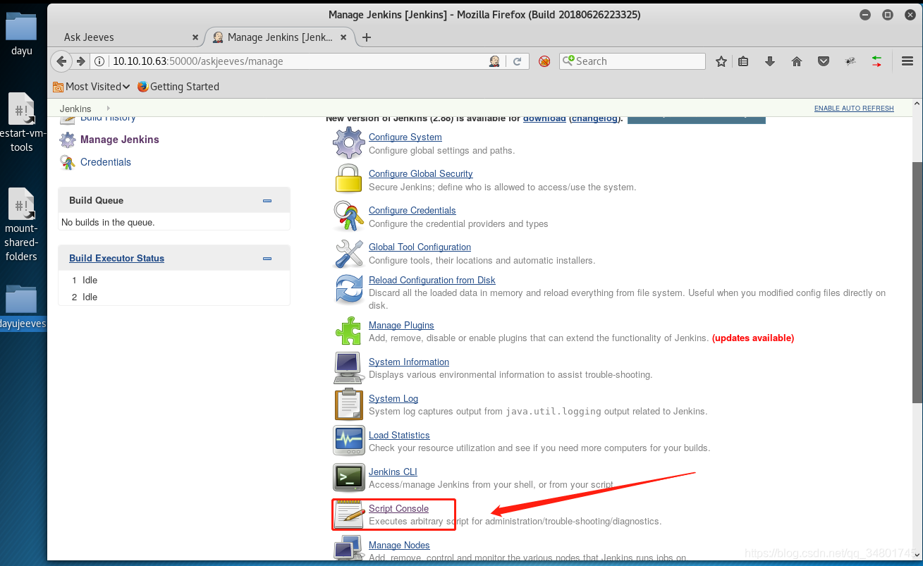Image resolution: width=923 pixels, height=566 pixels.
Task: Collapse the Build Executor Status panel
Action: [267, 259]
